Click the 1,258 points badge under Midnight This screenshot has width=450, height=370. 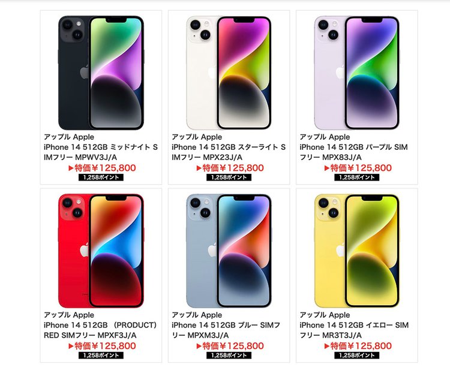tap(101, 178)
